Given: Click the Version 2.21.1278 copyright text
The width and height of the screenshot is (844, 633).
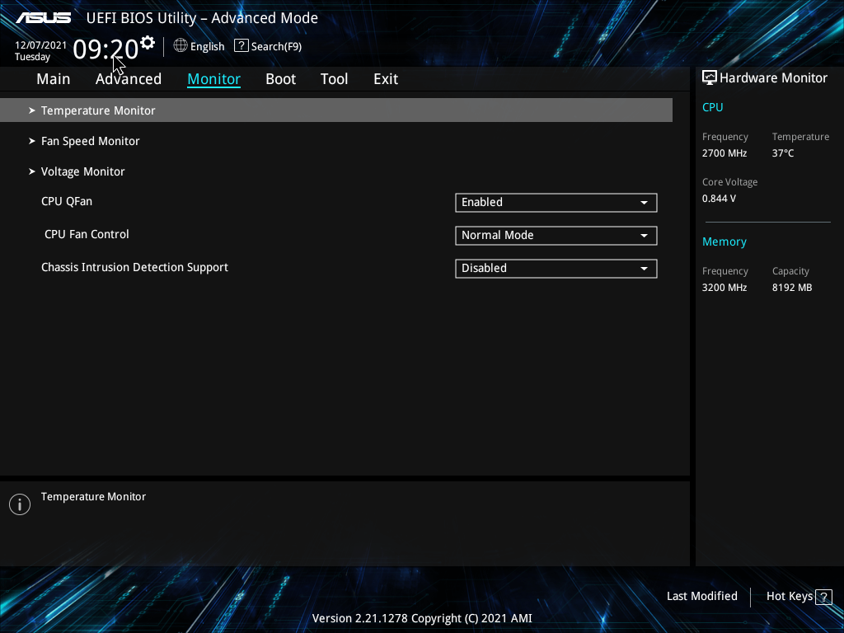Looking at the screenshot, I should coord(422,618).
